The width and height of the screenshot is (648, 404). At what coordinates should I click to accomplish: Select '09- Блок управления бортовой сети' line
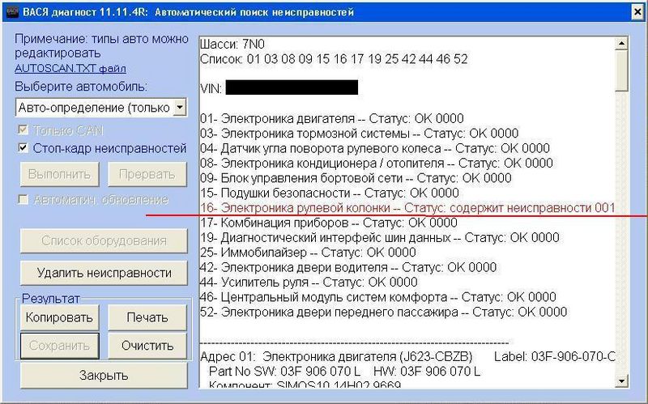point(356,178)
